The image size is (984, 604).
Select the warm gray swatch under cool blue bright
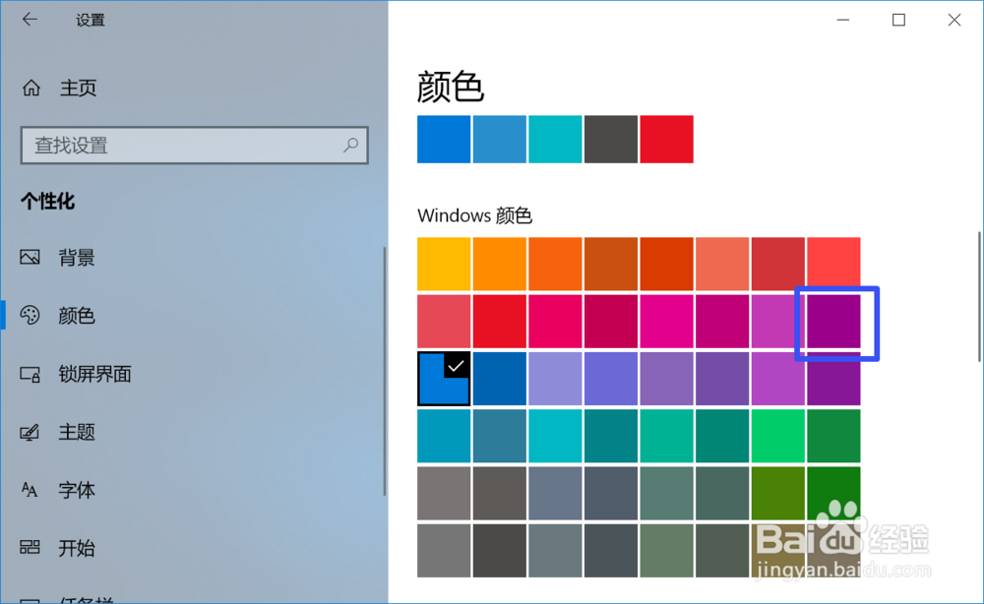[444, 494]
